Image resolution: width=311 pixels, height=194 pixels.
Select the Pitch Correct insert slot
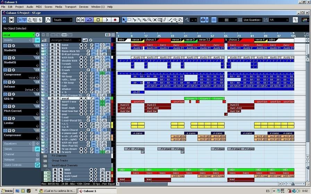(x=21, y=112)
